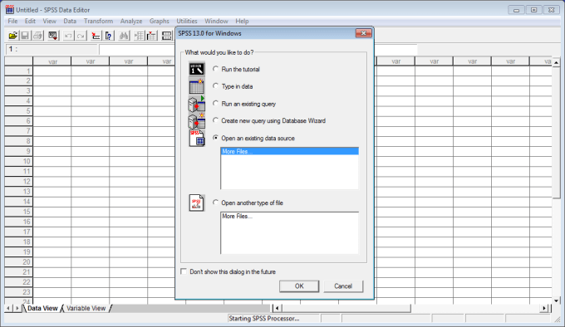Click row header number 1
Viewport: 565px width, 327px height.
pyautogui.click(x=18, y=71)
